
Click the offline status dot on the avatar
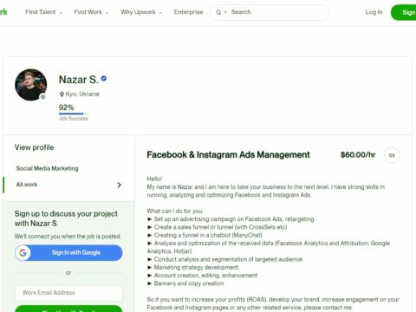[43, 97]
